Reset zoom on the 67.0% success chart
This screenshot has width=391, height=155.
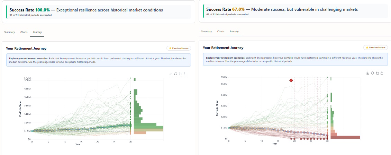coord(382,73)
